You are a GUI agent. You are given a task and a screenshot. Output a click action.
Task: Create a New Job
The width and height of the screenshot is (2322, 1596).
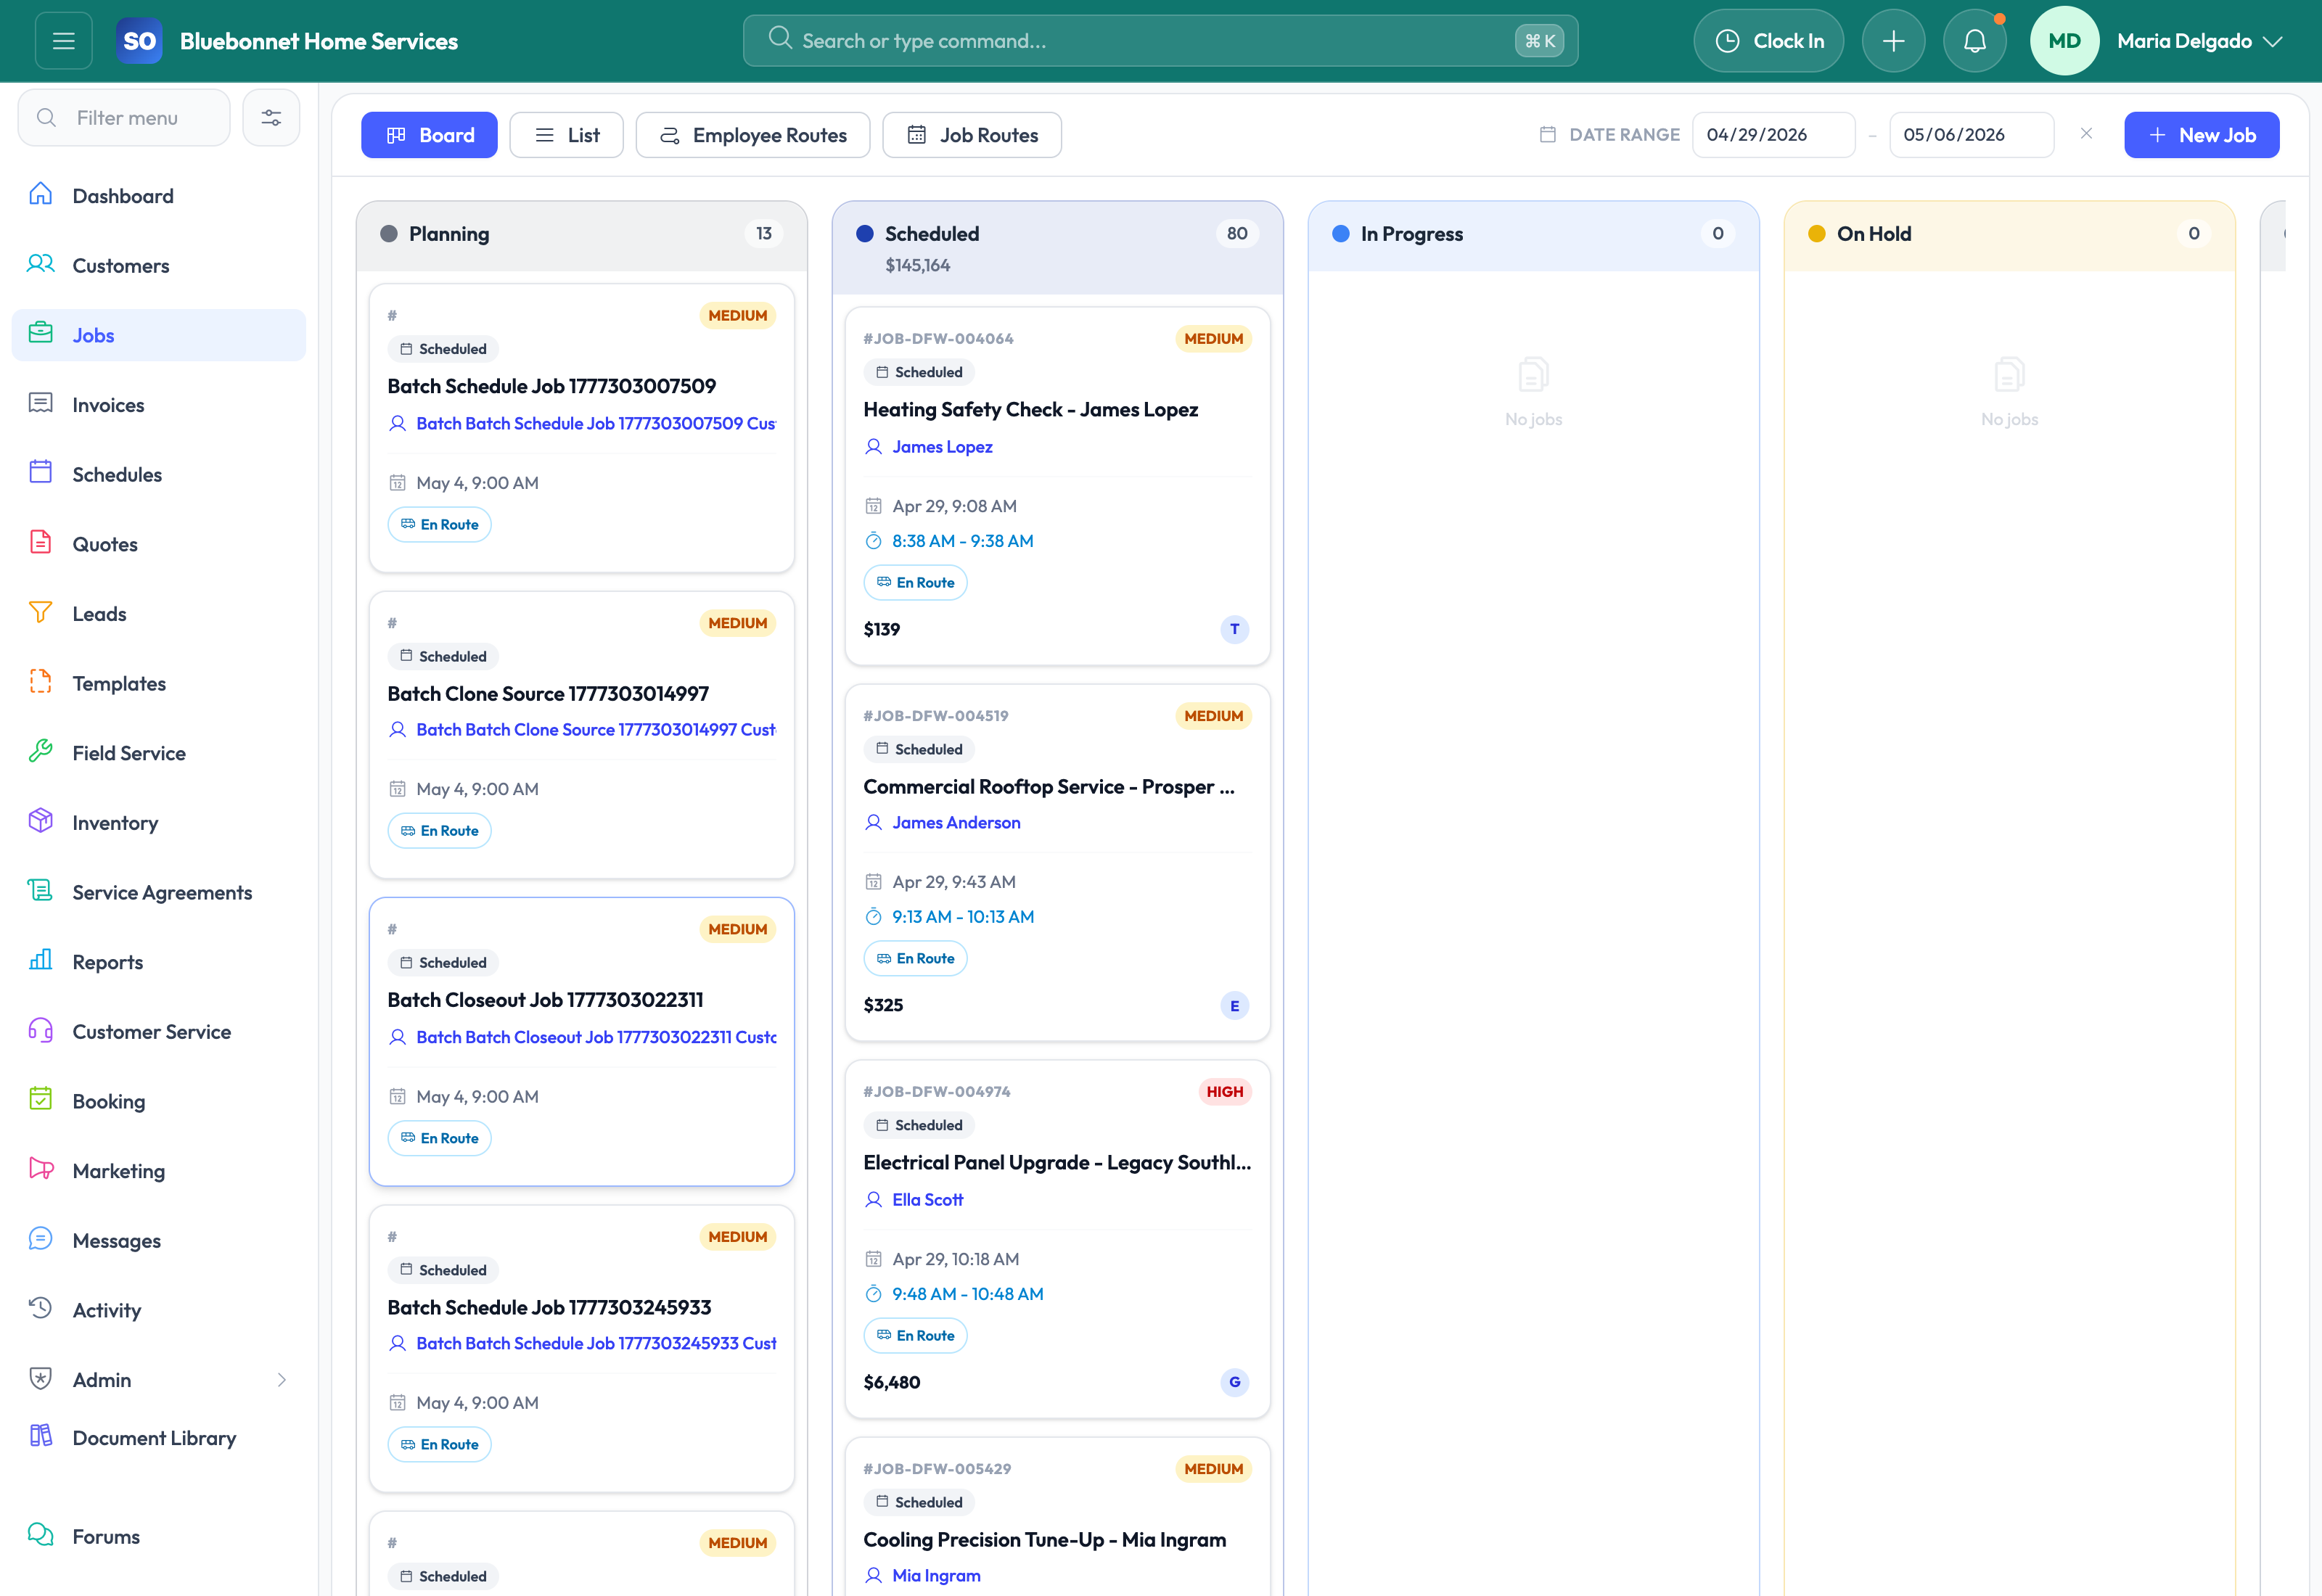point(2201,135)
